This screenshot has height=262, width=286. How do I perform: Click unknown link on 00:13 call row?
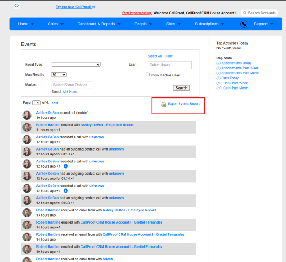pos(116,149)
